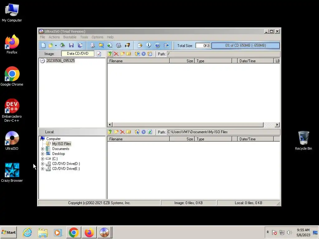Click the image pane Up folder icon

click(x=110, y=54)
